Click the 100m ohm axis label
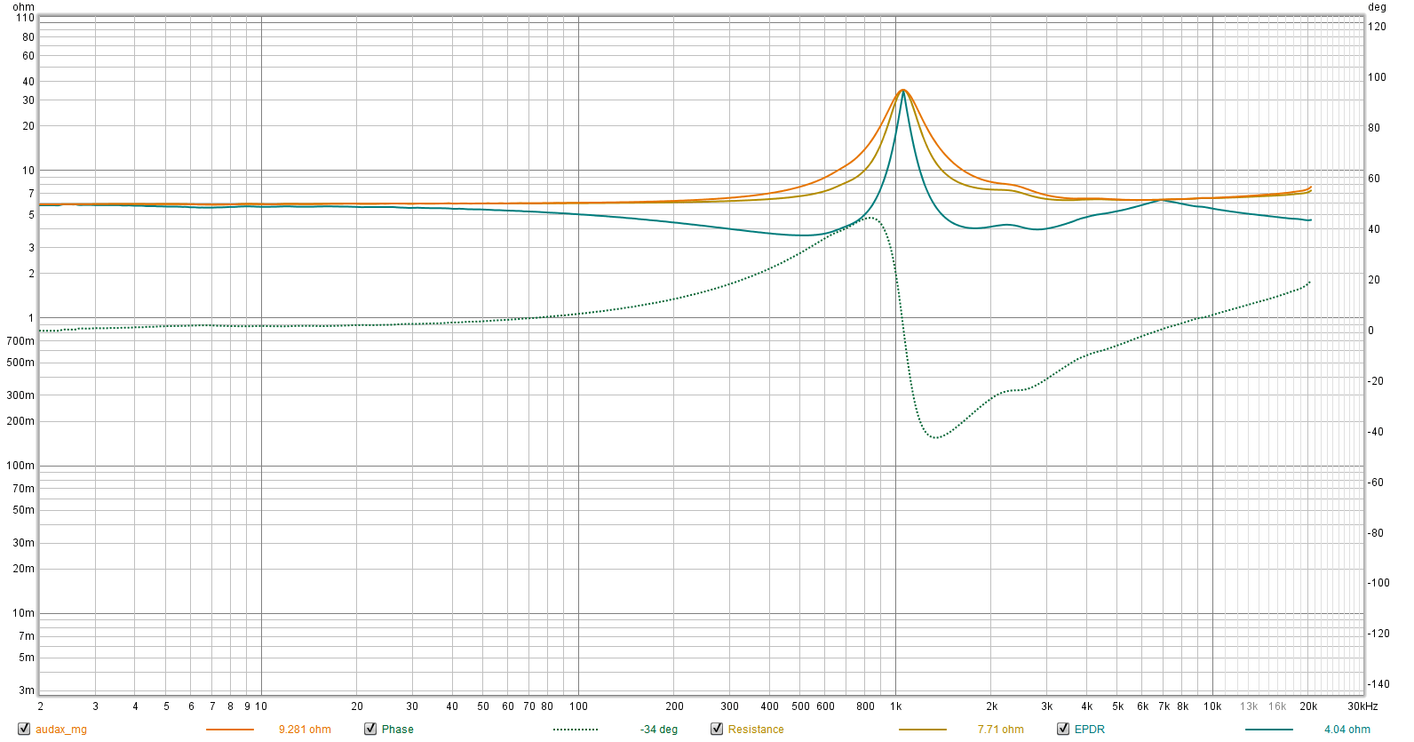Image resolution: width=1414 pixels, height=742 pixels. [20, 466]
